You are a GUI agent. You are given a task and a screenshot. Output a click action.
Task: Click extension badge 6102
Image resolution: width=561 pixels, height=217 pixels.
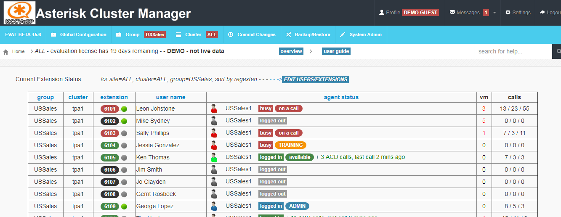pos(110,121)
